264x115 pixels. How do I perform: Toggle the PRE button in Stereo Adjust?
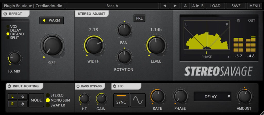point(139,18)
